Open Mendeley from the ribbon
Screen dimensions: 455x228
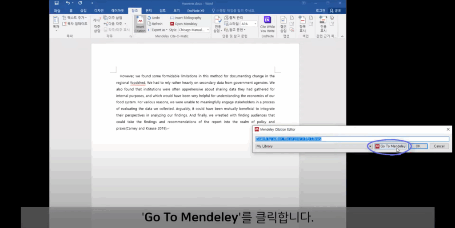click(x=184, y=24)
